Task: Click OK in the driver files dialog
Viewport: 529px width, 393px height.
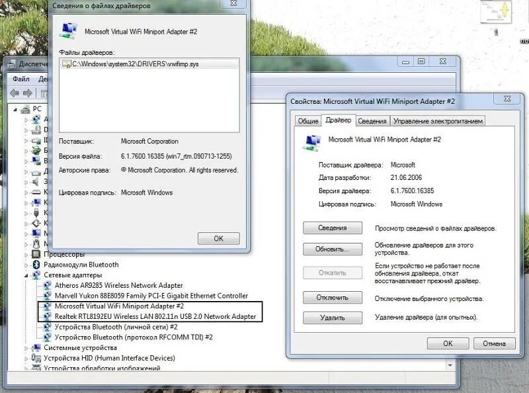Action: [219, 238]
